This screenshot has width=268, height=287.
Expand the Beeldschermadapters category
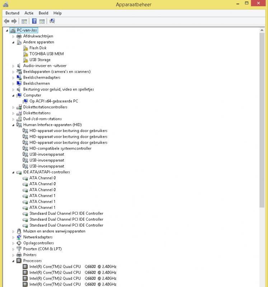point(14,77)
